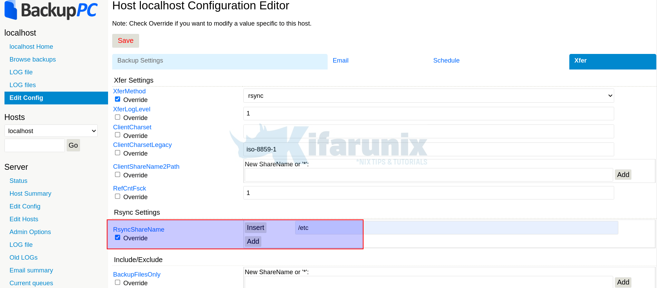657x288 pixels.
Task: Click the ClientCharsetLegacy iso-8859-1 field
Action: tap(429, 149)
